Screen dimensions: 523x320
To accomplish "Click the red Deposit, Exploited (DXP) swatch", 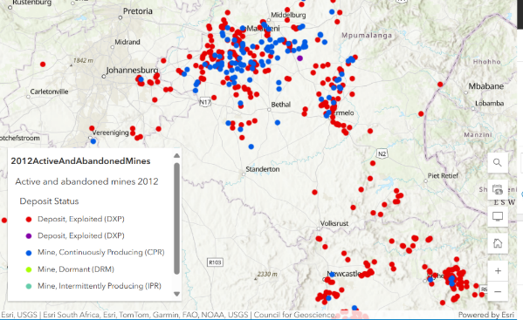I will 29,219.
